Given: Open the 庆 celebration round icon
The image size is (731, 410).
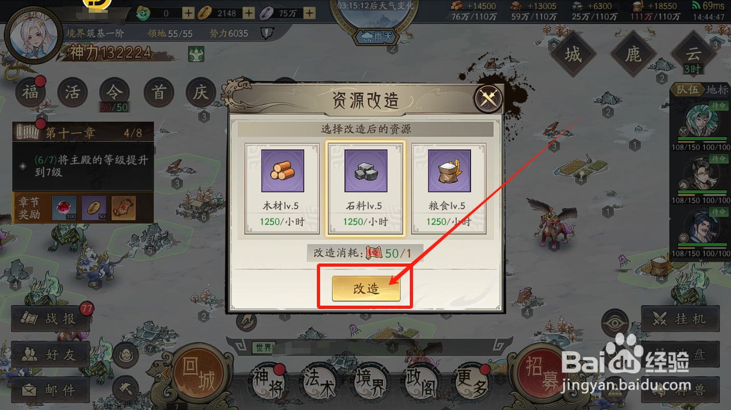Looking at the screenshot, I should coord(201,93).
